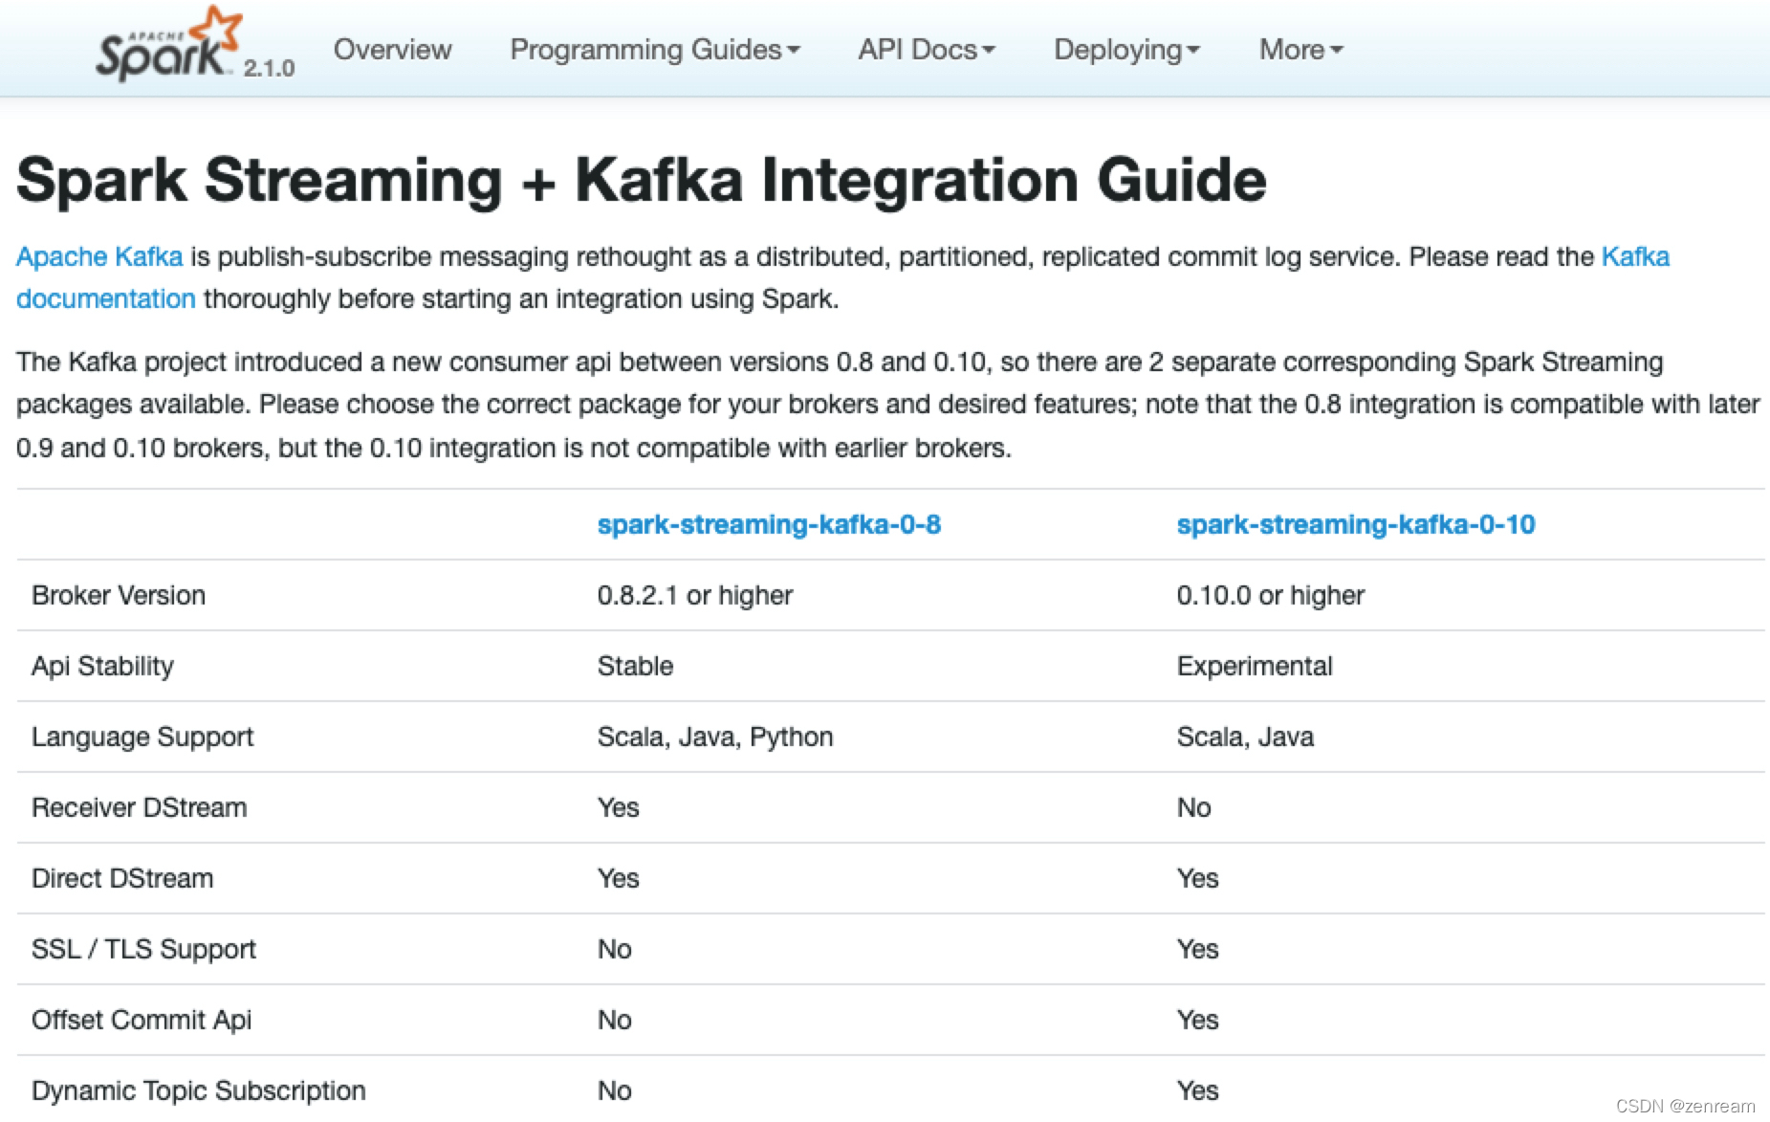This screenshot has height=1122, width=1770.
Task: Click the Language Support row label
Action: tap(142, 737)
